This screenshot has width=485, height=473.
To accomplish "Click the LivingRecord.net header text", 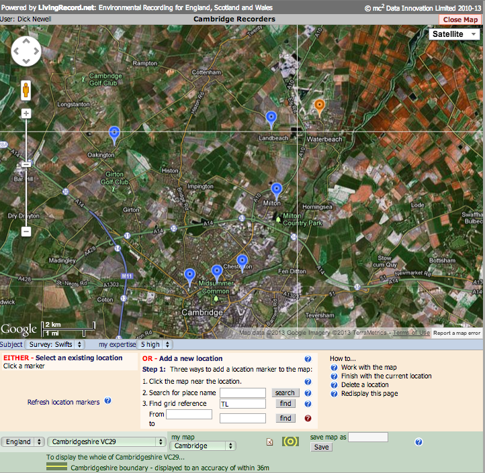I will (x=67, y=7).
